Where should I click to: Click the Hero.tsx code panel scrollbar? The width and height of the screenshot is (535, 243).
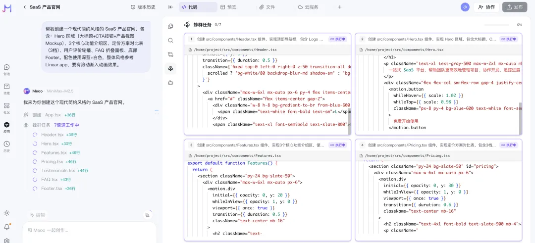coord(520,118)
